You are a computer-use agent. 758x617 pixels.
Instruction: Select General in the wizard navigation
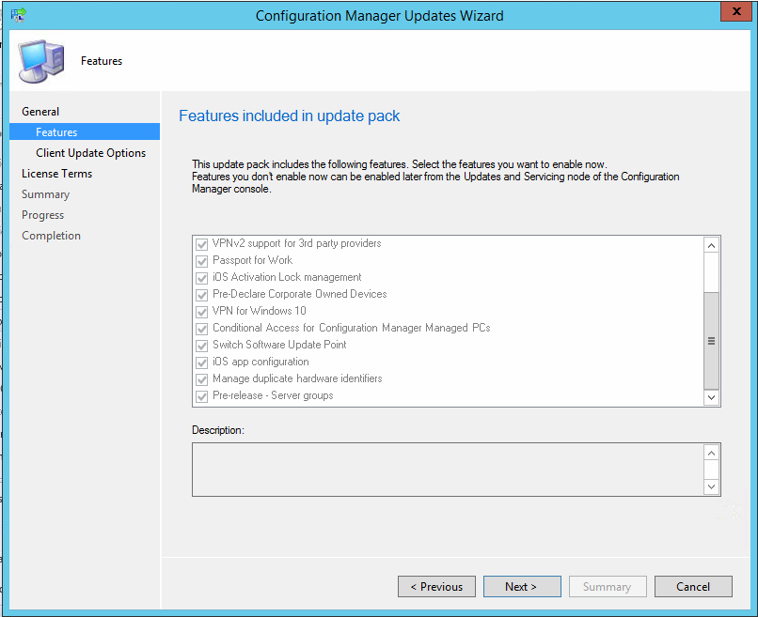click(40, 112)
